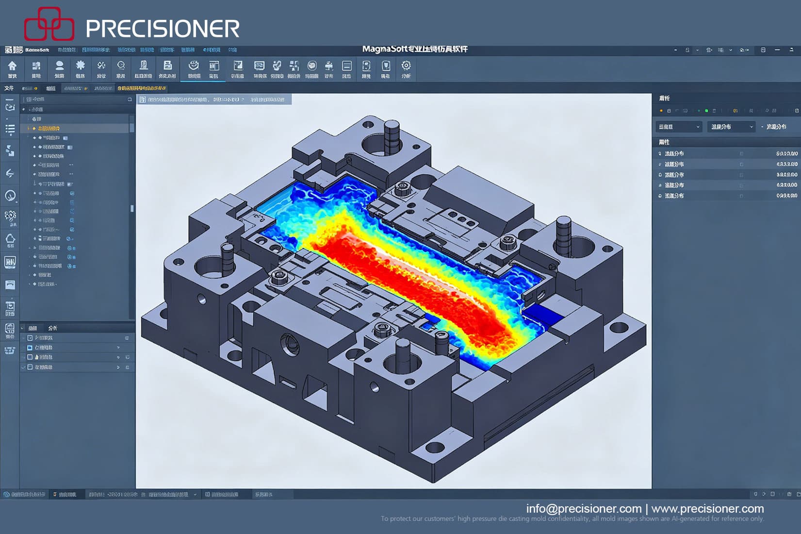The width and height of the screenshot is (801, 534).
Task: Open the first menu item after the MagnaSoft logo
Action: [x=66, y=50]
